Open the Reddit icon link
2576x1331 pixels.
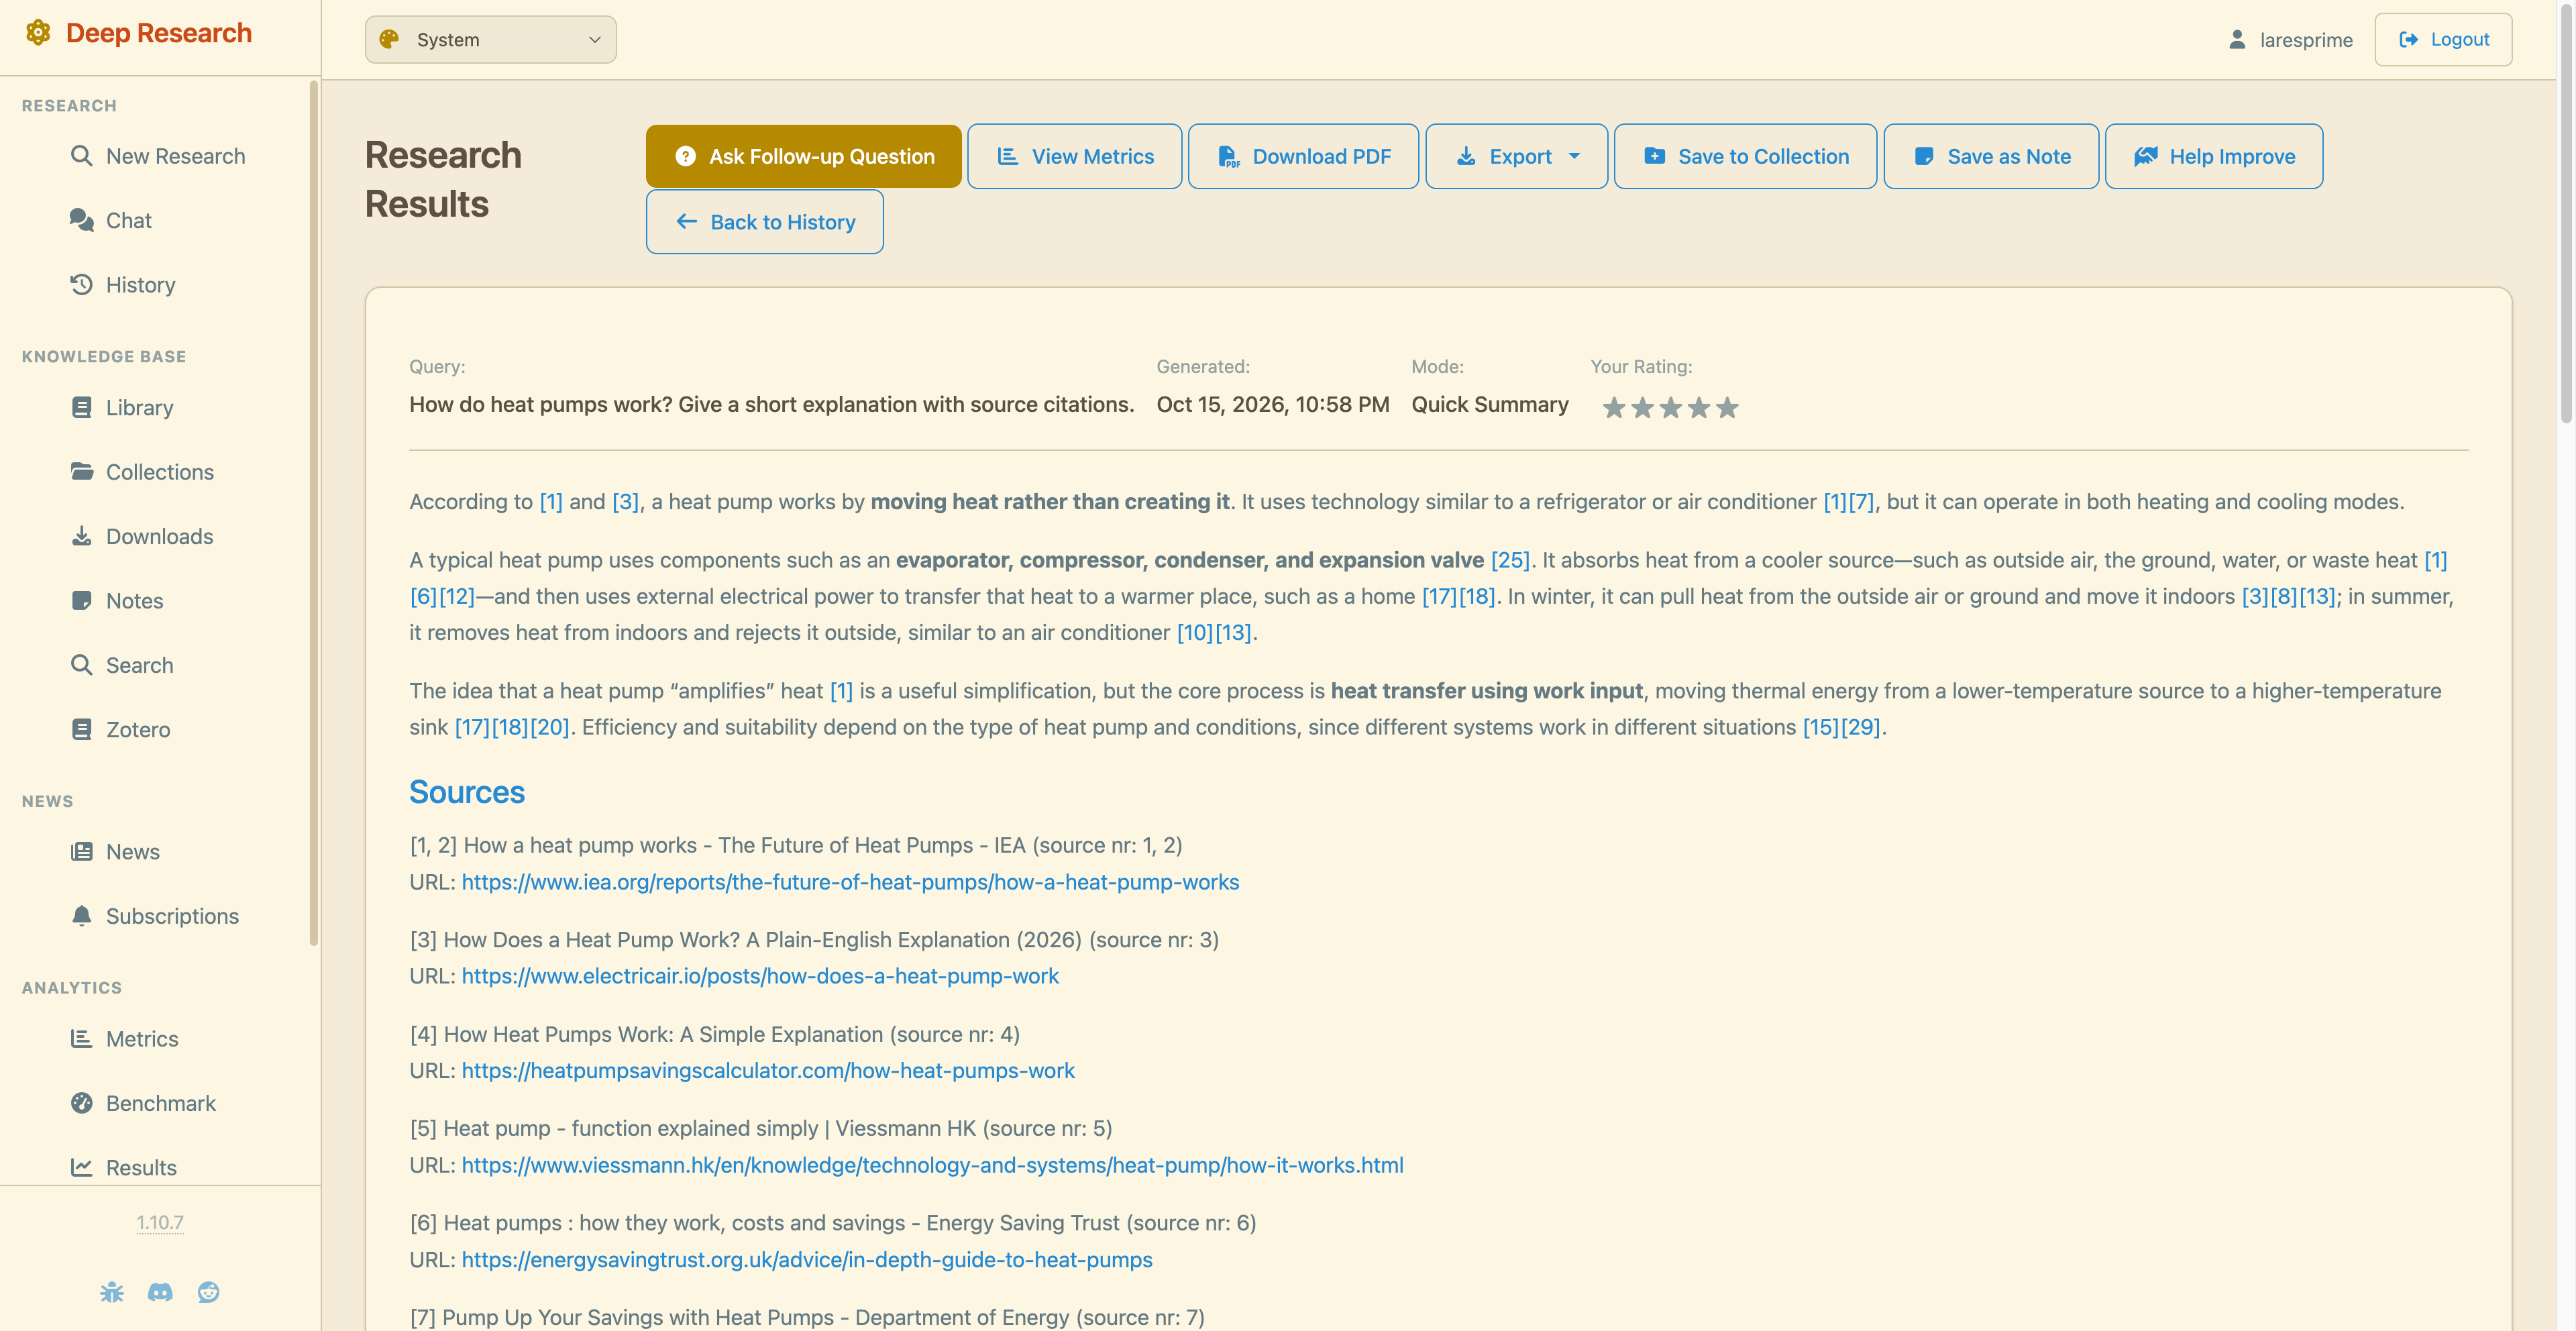tap(208, 1292)
